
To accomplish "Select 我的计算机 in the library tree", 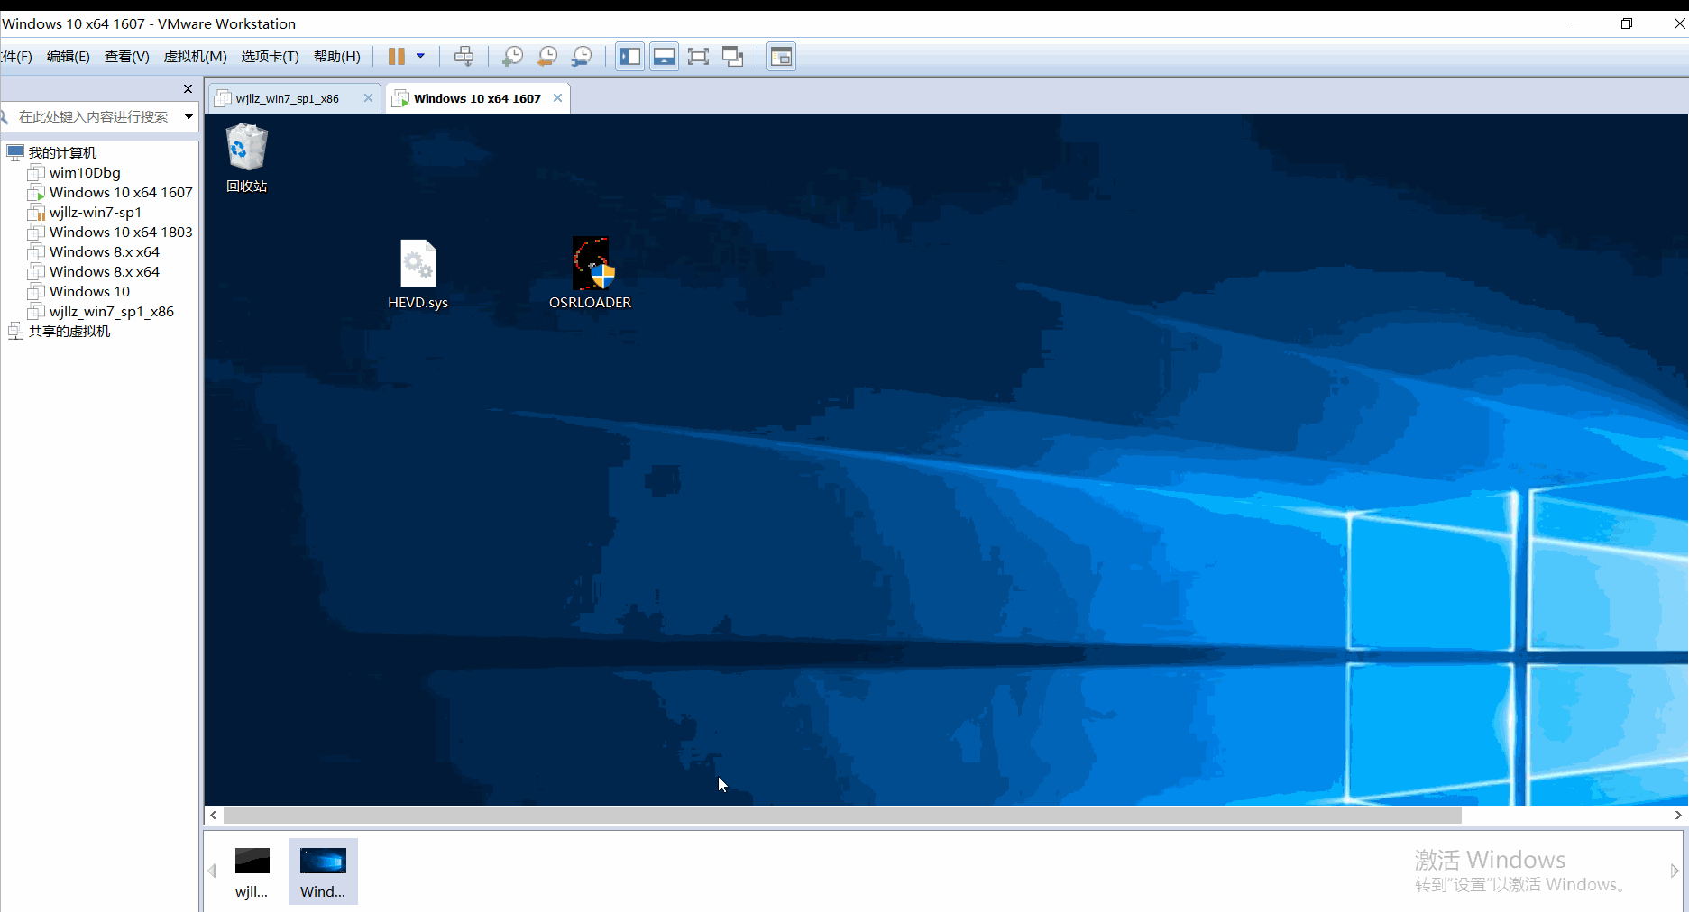I will 62,152.
